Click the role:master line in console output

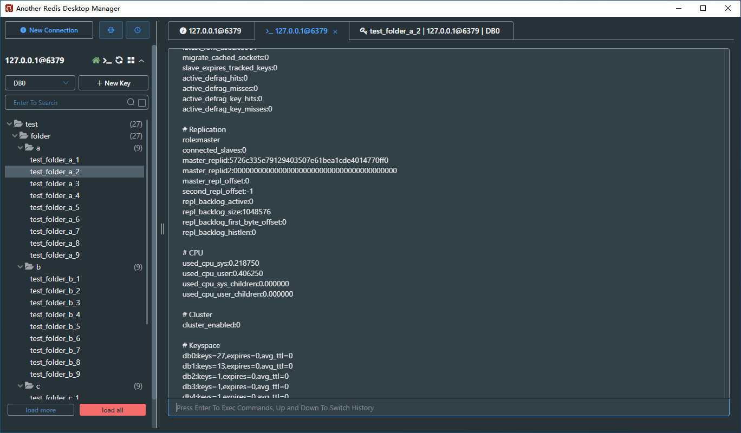point(201,140)
